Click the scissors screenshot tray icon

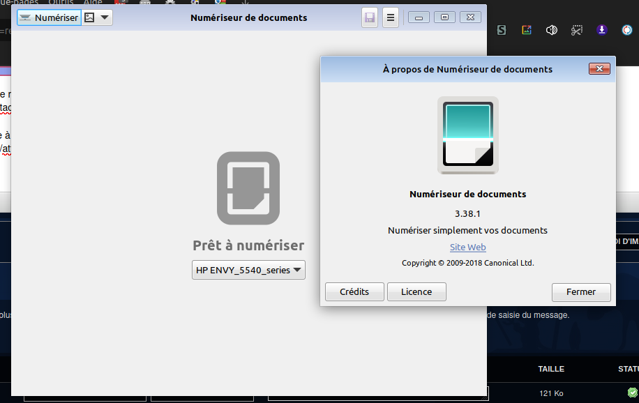[576, 30]
